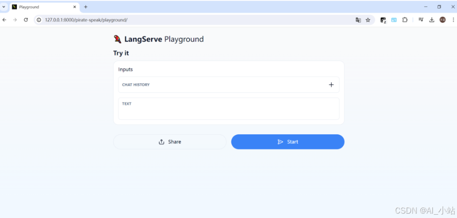The height and width of the screenshot is (218, 457).
Task: Open the extensions puzzle icon
Action: coord(405,20)
